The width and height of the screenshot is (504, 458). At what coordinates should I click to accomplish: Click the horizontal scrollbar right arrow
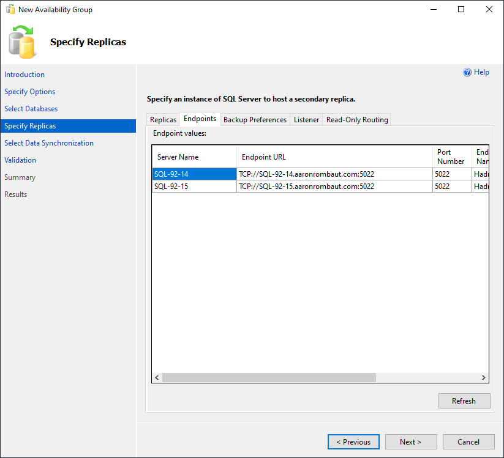click(483, 378)
